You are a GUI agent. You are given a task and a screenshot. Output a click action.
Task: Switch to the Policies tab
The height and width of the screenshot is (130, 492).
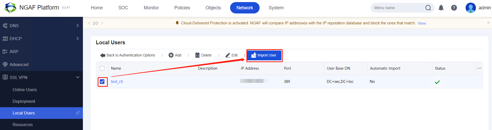point(182,8)
